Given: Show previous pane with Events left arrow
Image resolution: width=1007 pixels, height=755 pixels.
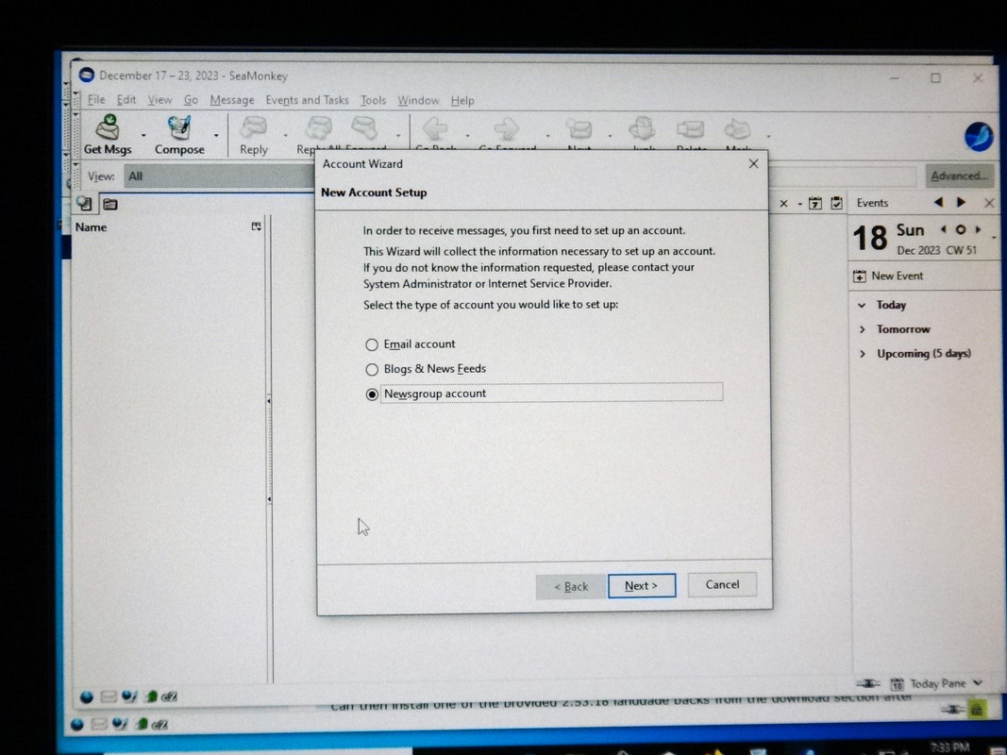Looking at the screenshot, I should [x=938, y=202].
